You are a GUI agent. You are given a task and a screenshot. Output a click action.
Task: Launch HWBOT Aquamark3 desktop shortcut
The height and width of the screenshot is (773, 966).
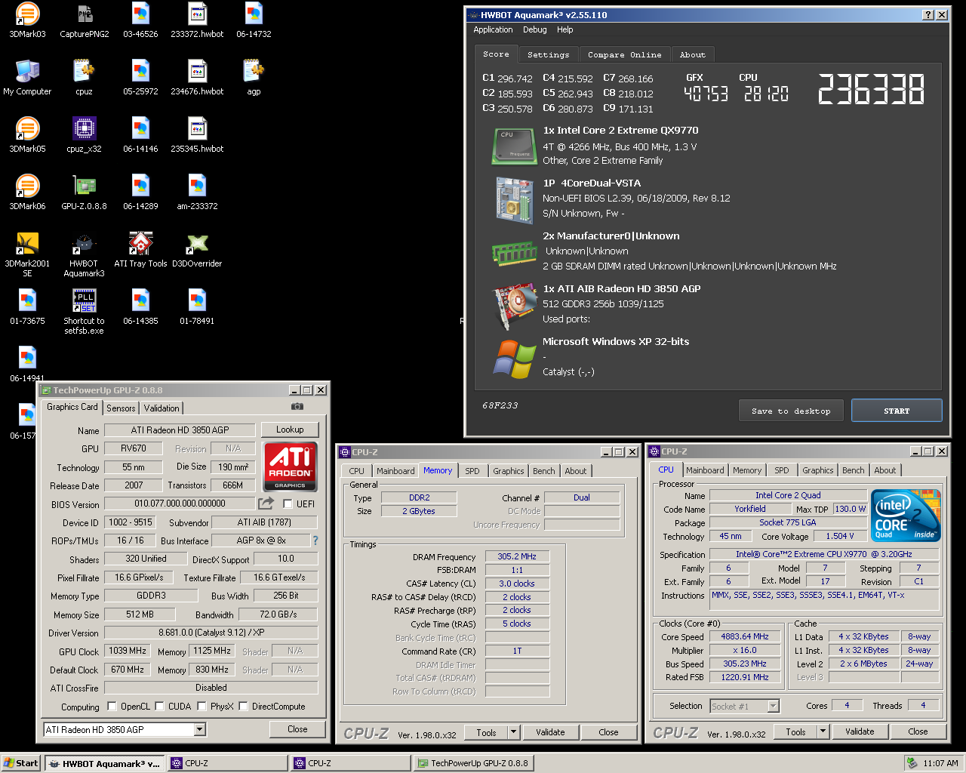84,254
